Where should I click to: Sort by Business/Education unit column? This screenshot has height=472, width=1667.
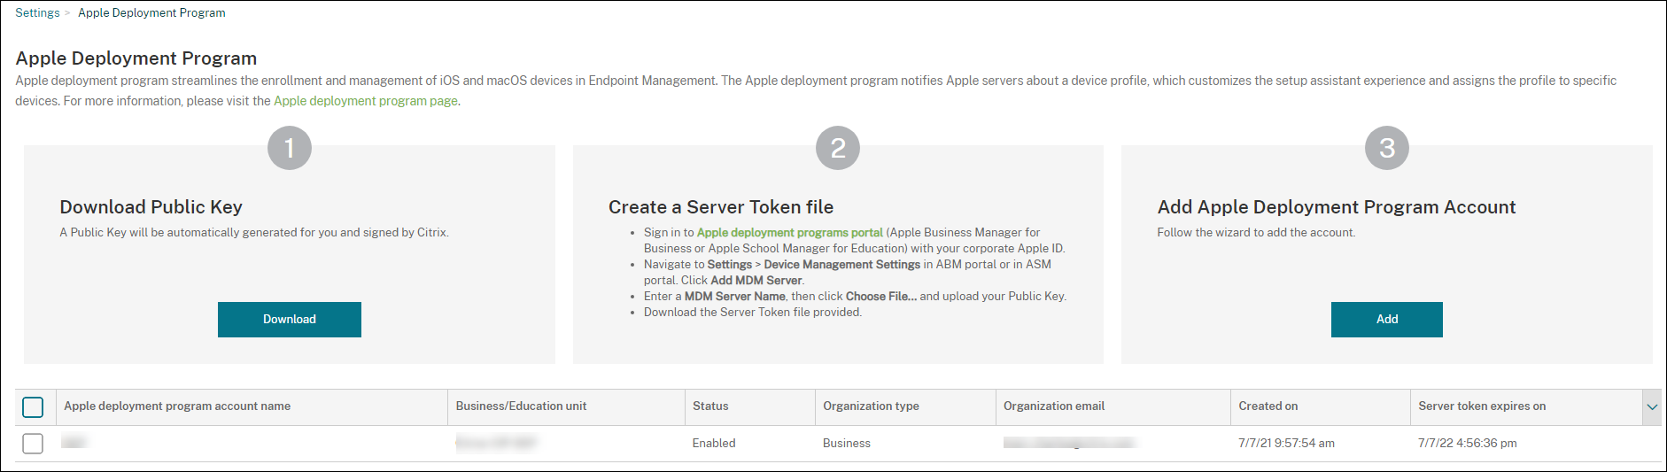click(x=521, y=406)
